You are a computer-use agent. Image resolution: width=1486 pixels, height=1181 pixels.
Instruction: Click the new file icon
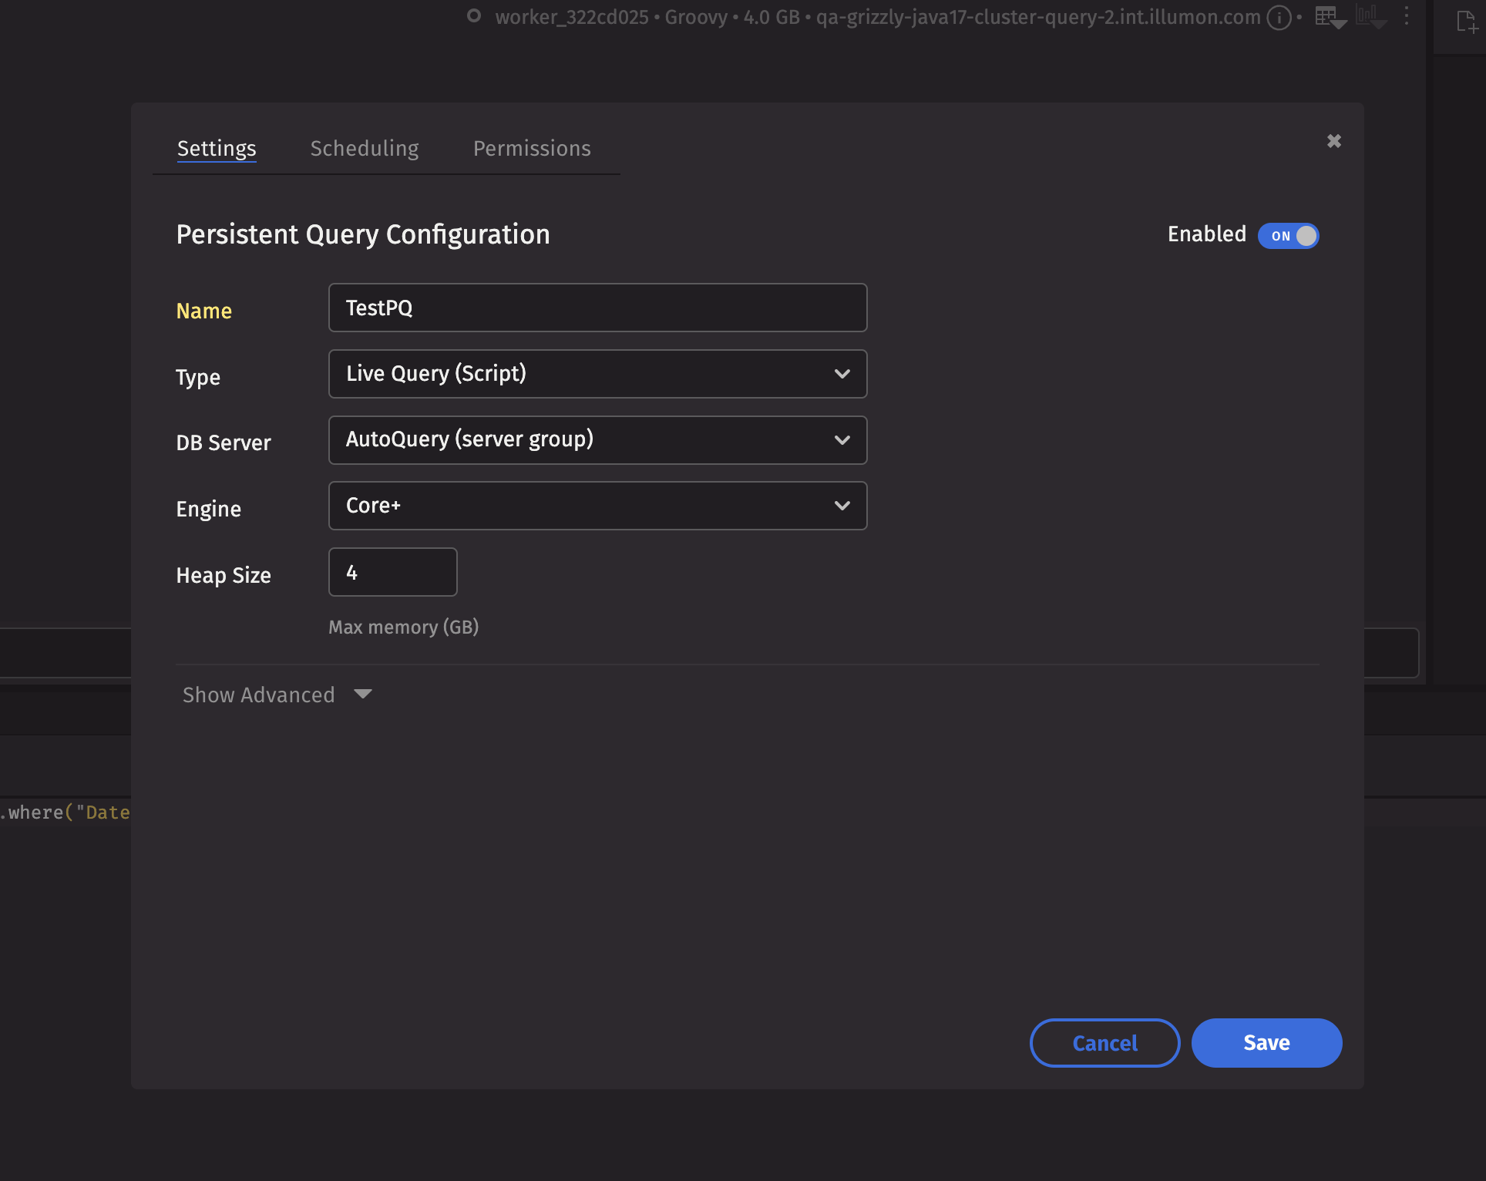pyautogui.click(x=1466, y=22)
